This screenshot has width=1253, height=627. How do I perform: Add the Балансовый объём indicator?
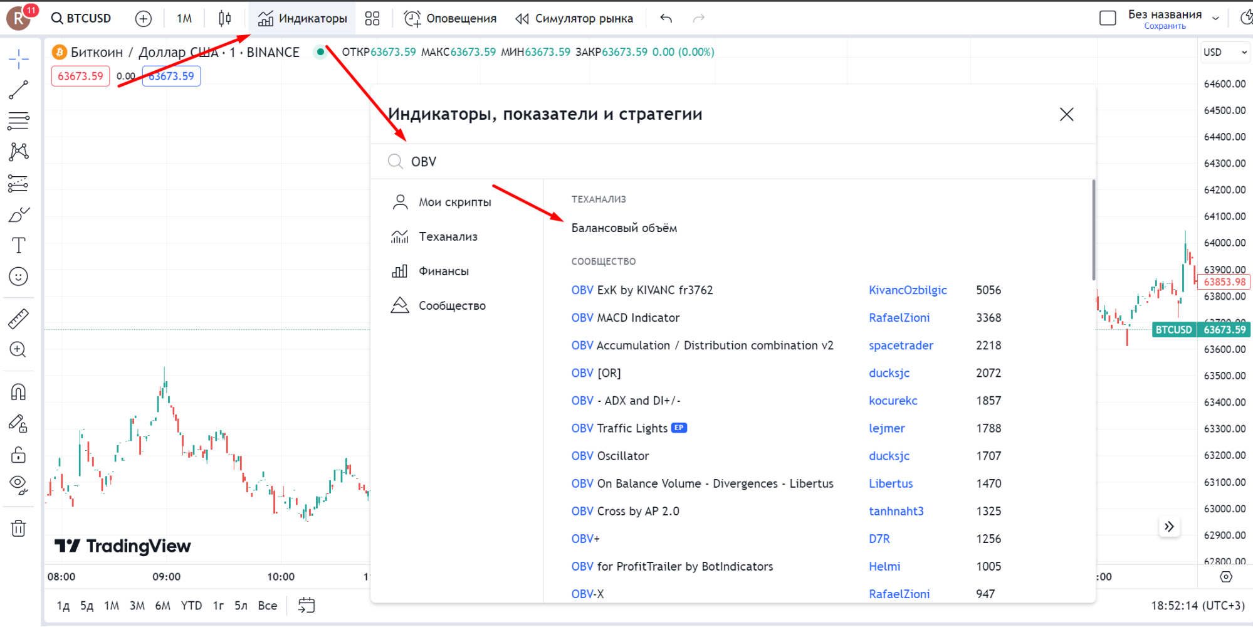(624, 228)
